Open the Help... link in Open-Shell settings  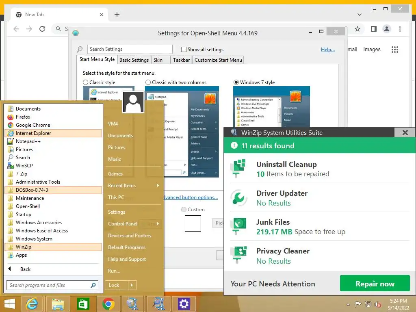(328, 49)
